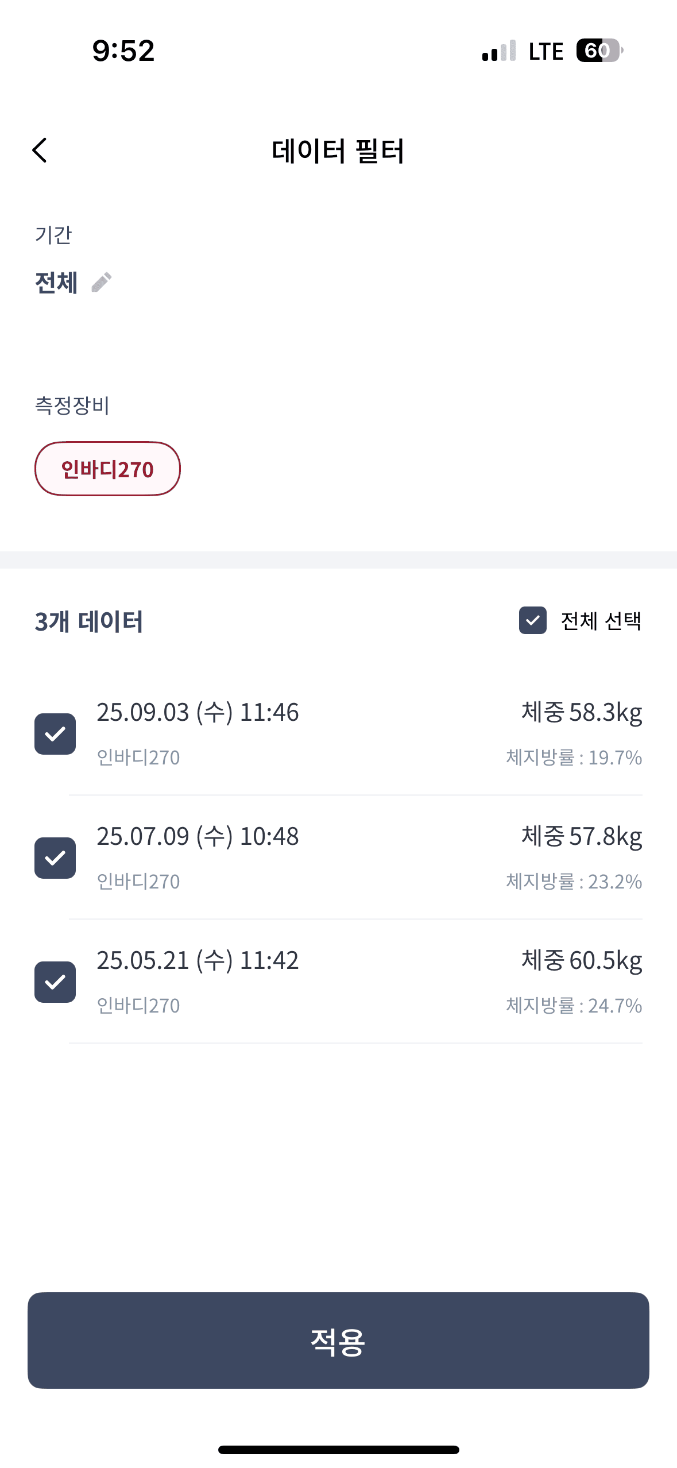Uncheck the 25.05.21 measurement checkbox
The height and width of the screenshot is (1468, 677).
pyautogui.click(x=55, y=982)
